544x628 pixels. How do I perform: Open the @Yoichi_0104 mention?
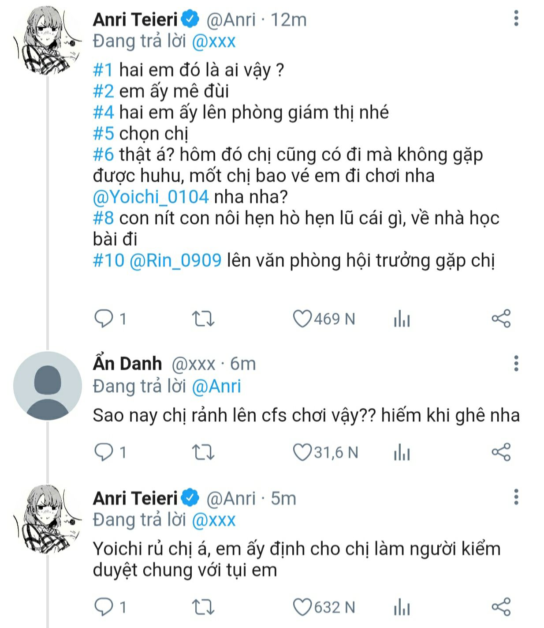[x=151, y=197]
